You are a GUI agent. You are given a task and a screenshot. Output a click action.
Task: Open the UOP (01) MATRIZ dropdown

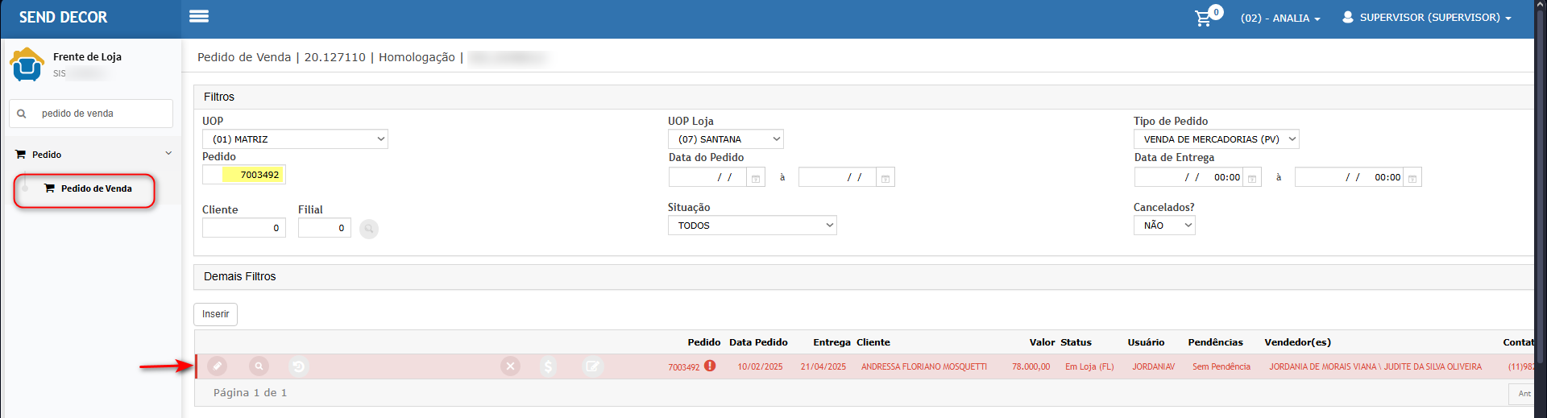point(295,139)
